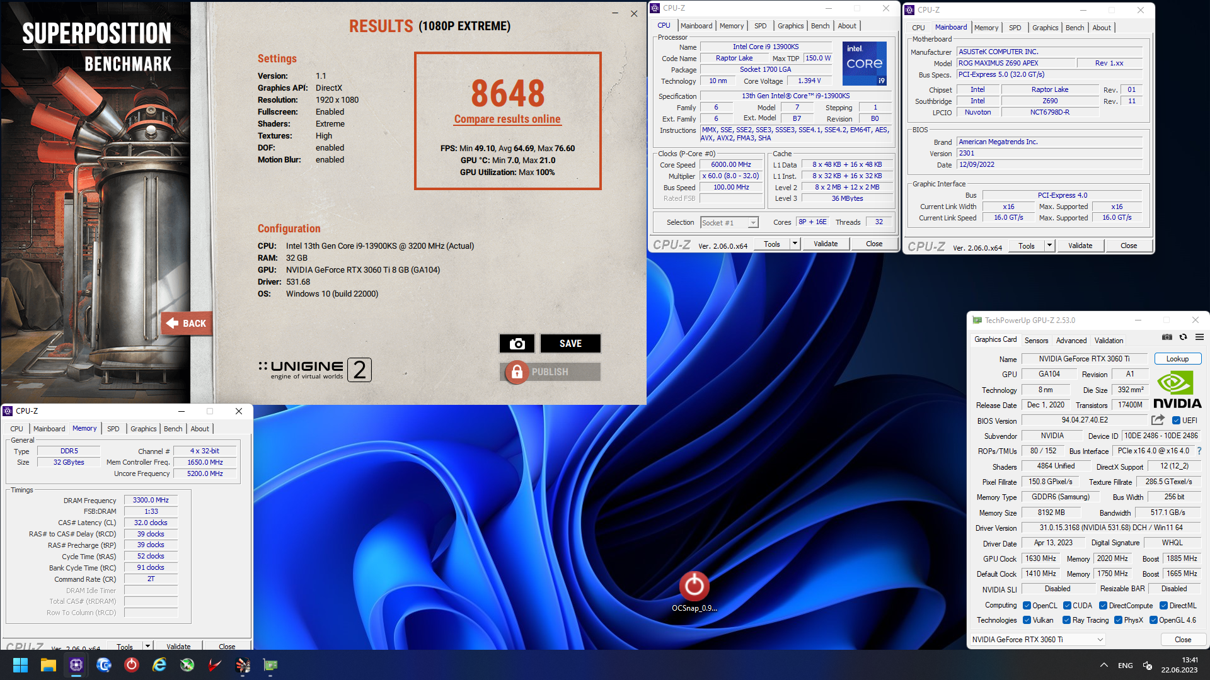Click Validate in the CPU-Z CPU window
The image size is (1210, 680).
[826, 244]
